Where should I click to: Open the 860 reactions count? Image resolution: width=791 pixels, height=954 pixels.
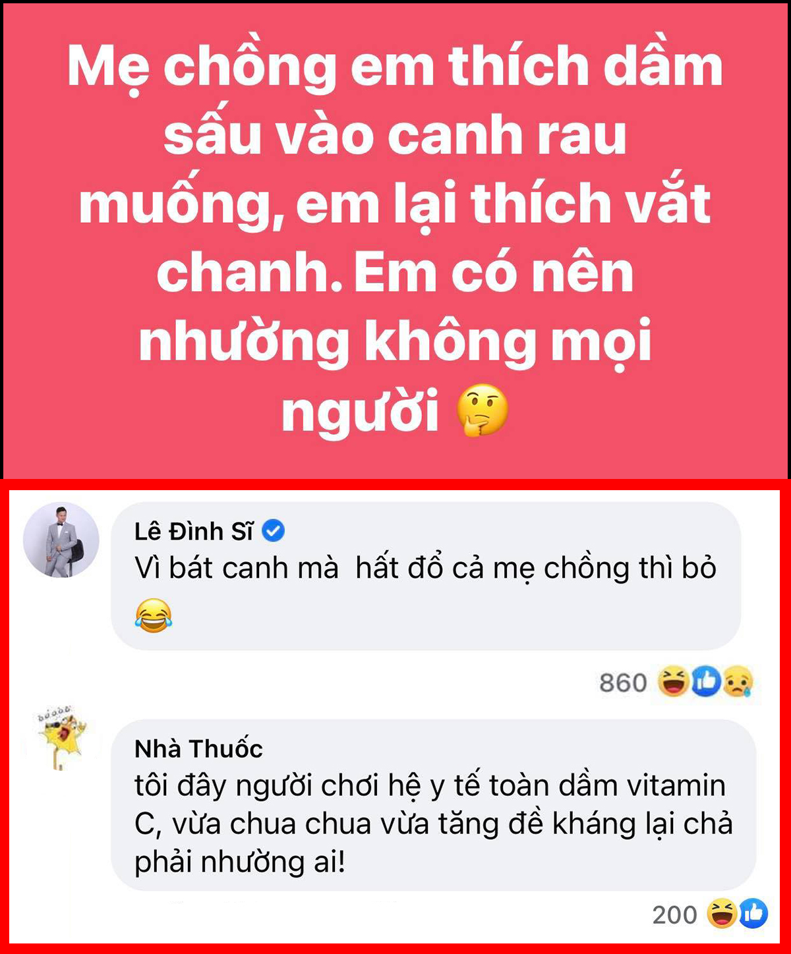tap(623, 683)
